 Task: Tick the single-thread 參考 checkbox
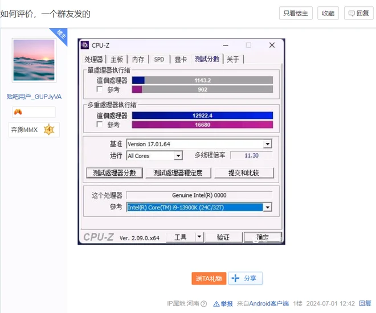[x=99, y=89]
